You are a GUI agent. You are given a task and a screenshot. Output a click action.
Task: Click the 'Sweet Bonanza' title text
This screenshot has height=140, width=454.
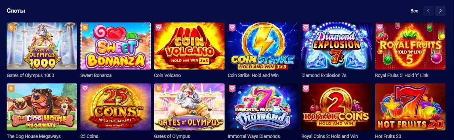click(x=96, y=75)
